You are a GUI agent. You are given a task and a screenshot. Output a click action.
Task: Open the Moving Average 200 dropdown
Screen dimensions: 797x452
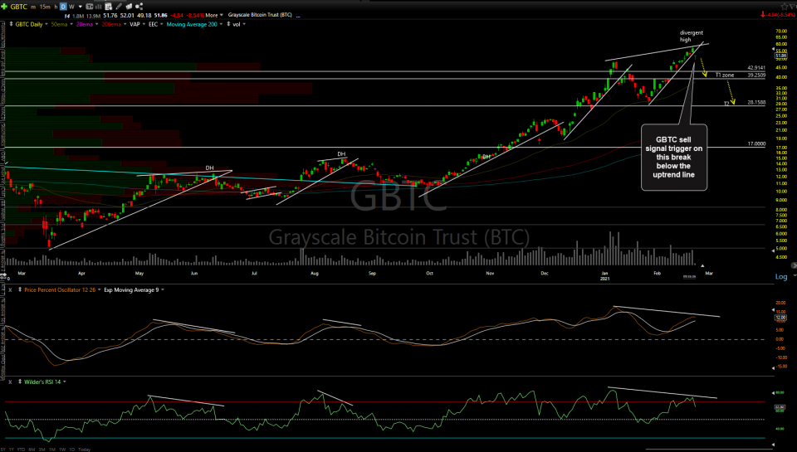tap(221, 24)
